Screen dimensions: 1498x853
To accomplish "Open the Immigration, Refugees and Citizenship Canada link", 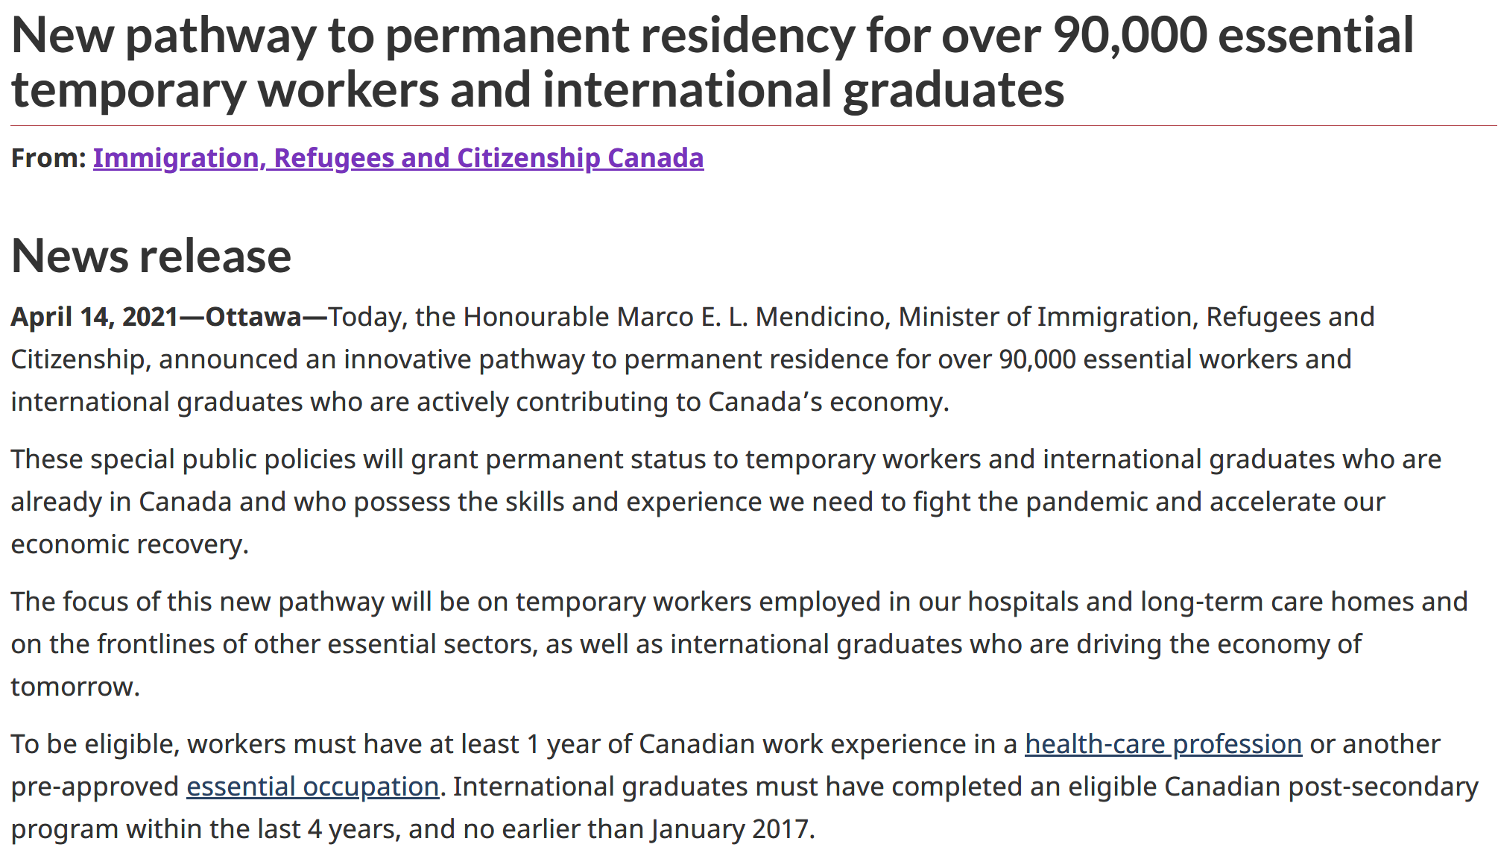I will pos(398,158).
